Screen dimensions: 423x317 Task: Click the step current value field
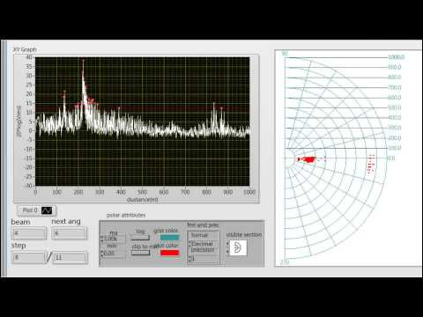pyautogui.click(x=29, y=258)
